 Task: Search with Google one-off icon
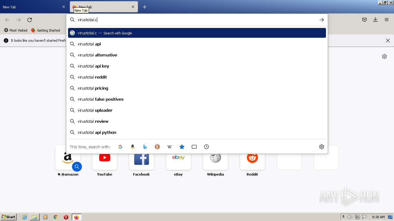[120, 147]
